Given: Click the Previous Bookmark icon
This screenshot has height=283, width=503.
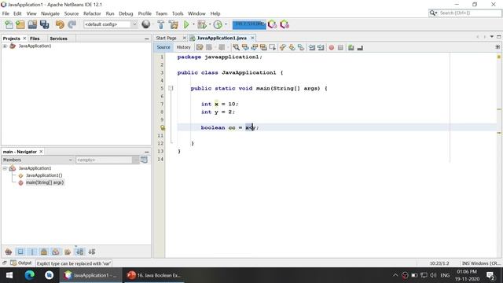Looking at the screenshot, I should pos(283,47).
